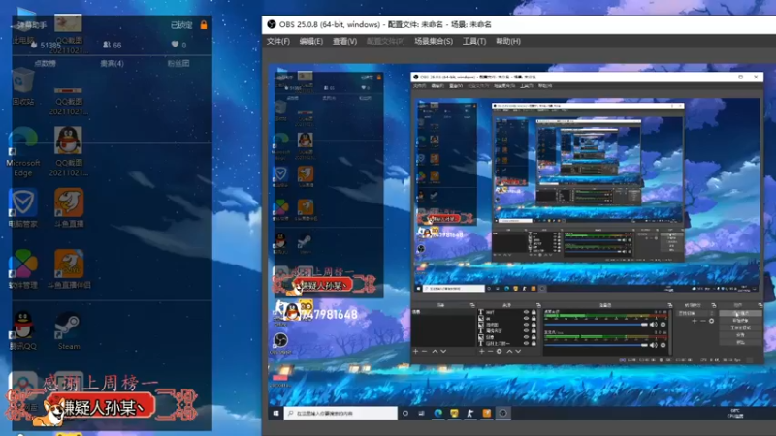Click the flame popularity icon showing 51385
The height and width of the screenshot is (436, 776).
34,45
